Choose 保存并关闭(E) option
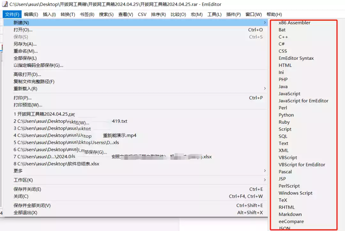345x231 pixels. [x=27, y=189]
